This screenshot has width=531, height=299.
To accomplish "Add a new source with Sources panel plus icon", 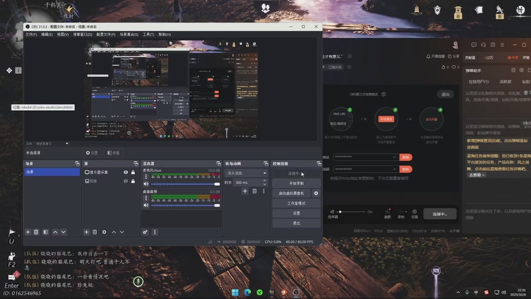I will 86,232.
